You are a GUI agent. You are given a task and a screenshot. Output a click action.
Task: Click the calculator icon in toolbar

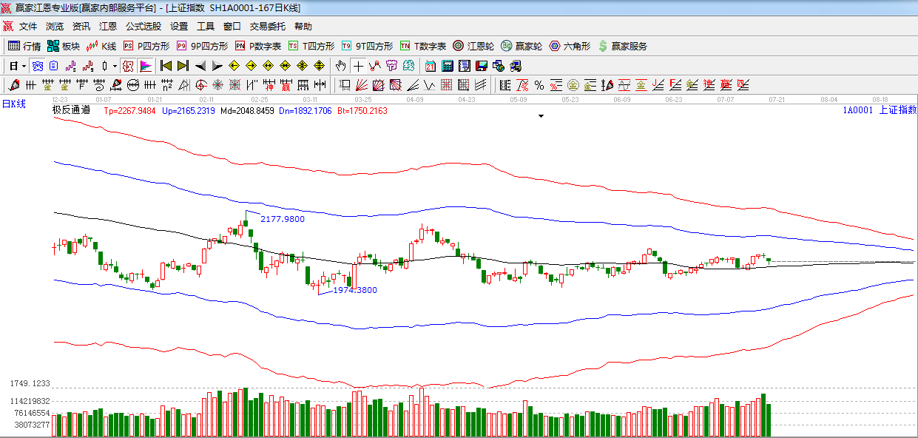(x=447, y=66)
